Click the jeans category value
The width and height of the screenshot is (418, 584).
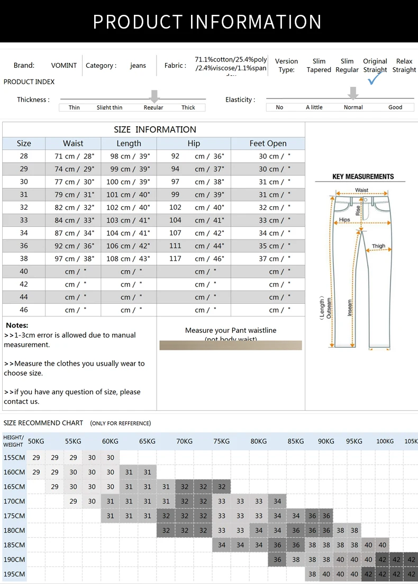(138, 66)
